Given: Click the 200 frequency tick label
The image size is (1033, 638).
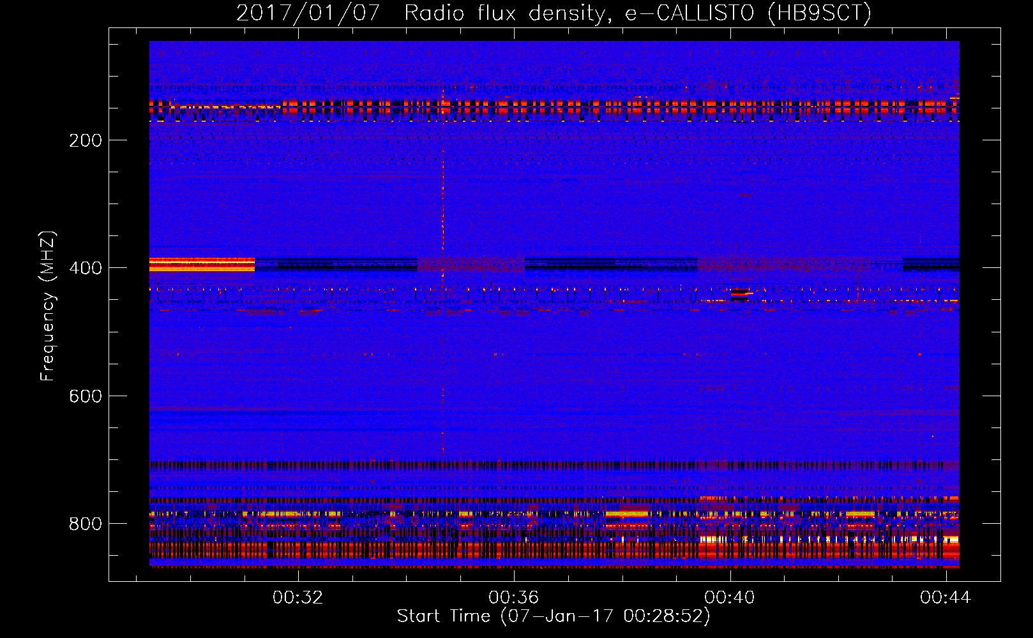Looking at the screenshot, I should click(86, 140).
